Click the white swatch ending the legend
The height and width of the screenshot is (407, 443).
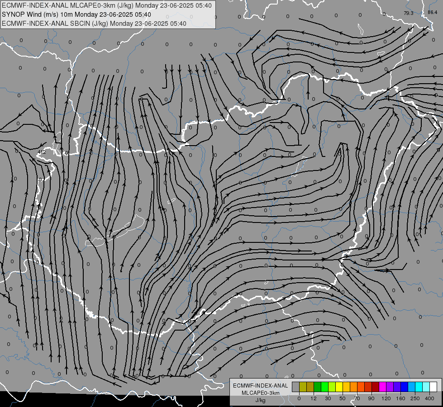(433, 387)
